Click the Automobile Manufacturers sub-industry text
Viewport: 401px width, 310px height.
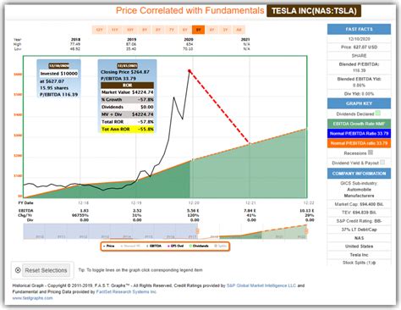coord(359,192)
